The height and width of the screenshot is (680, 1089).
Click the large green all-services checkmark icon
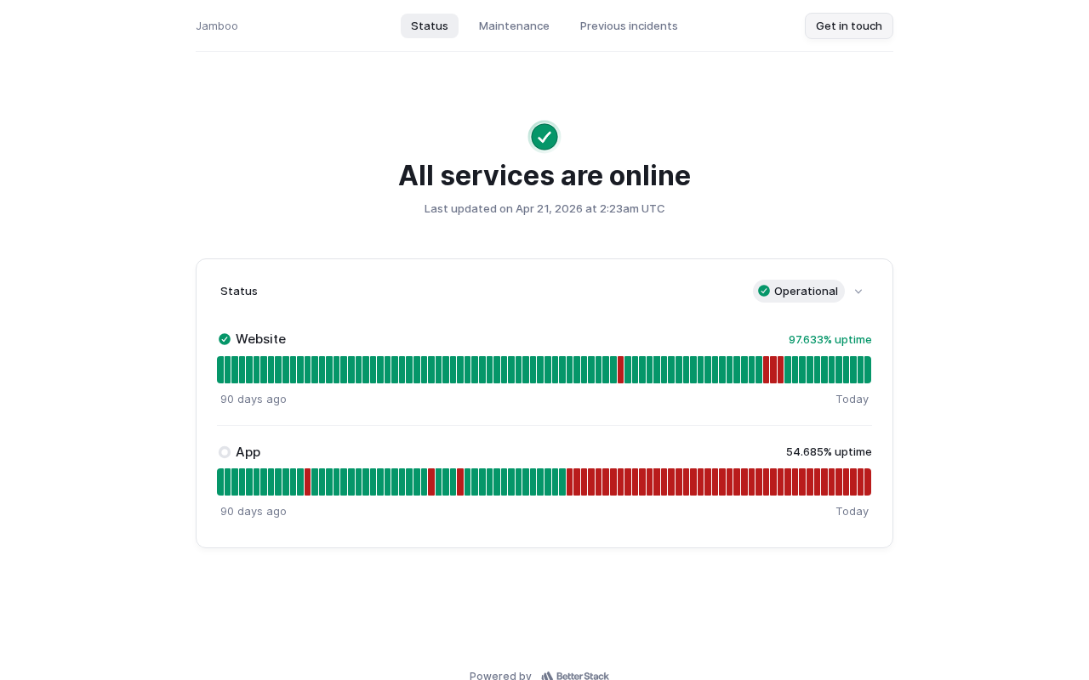(544, 137)
